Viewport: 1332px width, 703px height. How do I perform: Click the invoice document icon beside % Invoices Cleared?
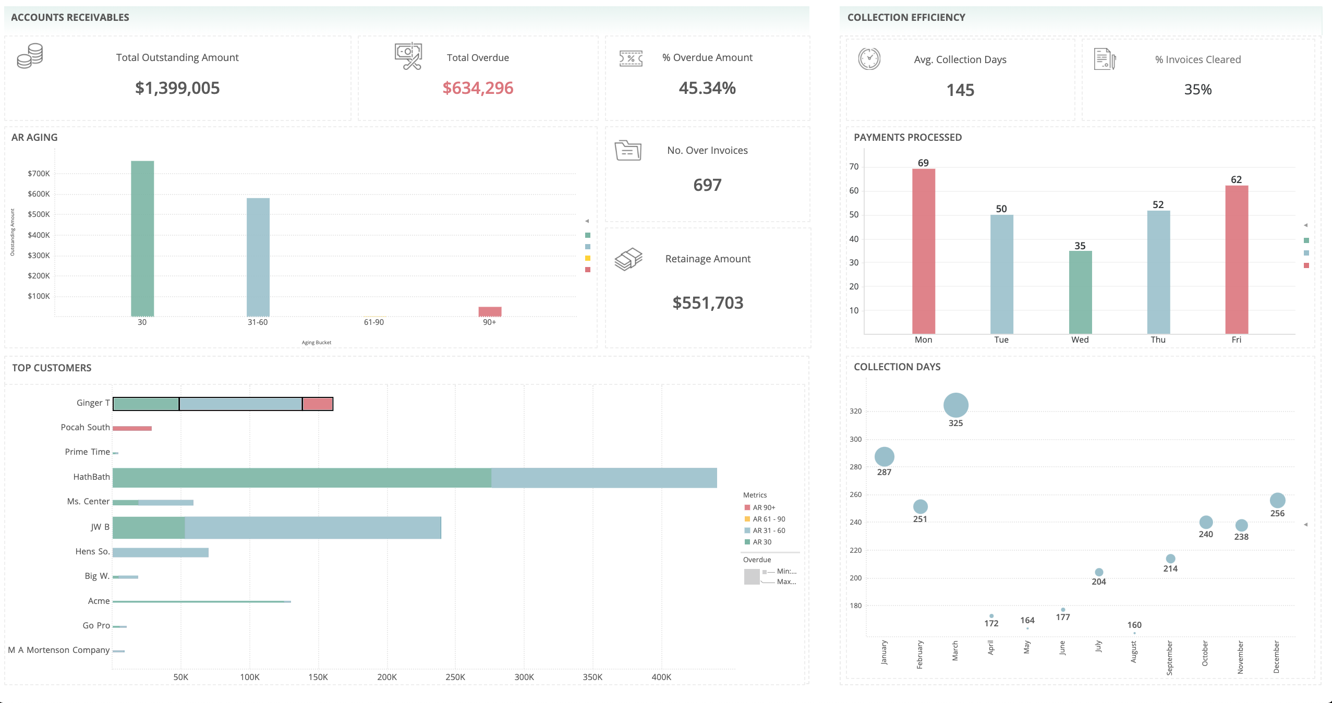click(1105, 59)
